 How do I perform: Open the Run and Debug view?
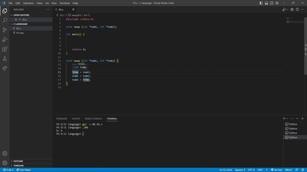click(x=5, y=39)
